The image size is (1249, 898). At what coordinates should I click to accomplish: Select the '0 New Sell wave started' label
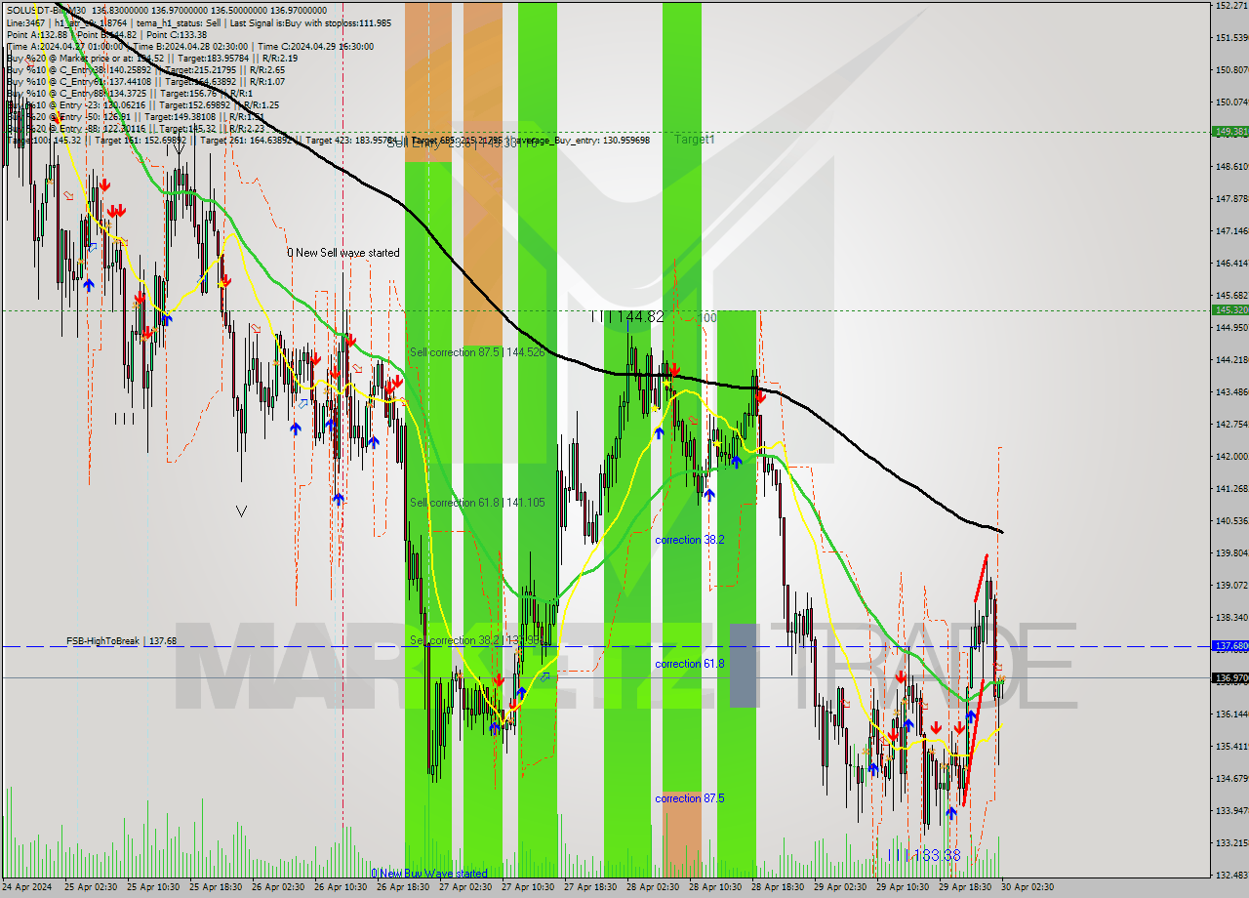(x=343, y=253)
